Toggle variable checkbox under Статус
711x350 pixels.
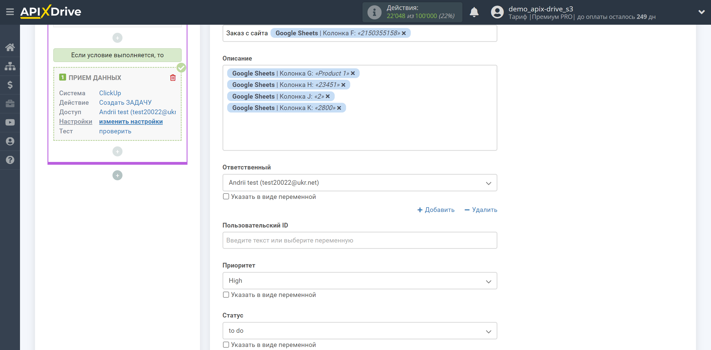point(226,344)
